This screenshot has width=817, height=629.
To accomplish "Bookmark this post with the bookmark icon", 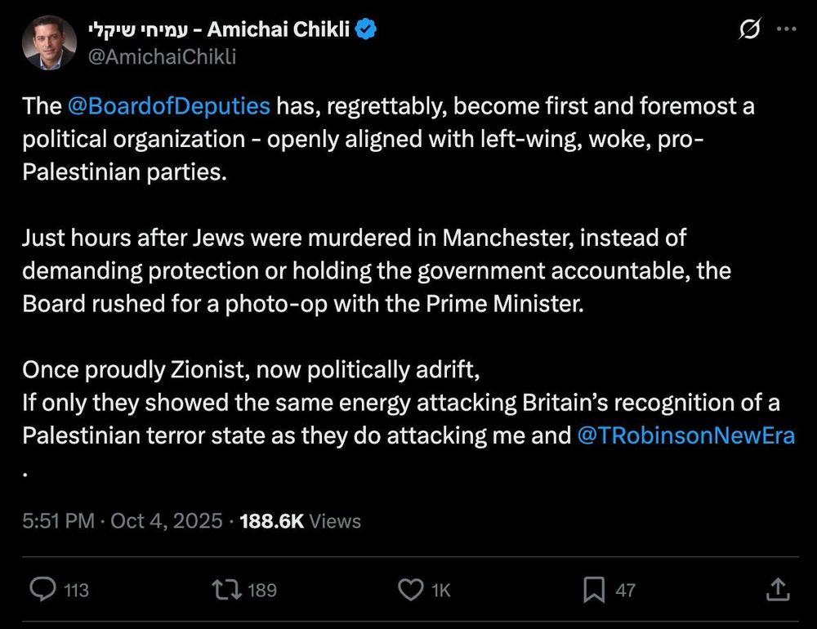I will [x=594, y=589].
